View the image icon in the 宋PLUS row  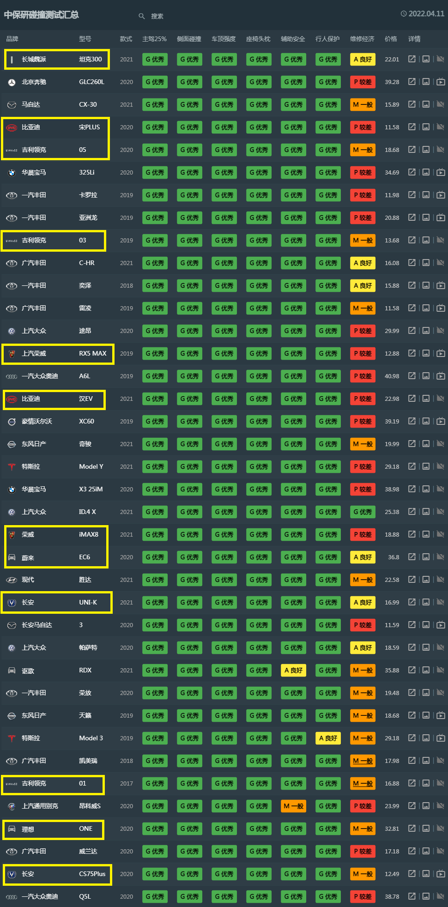[x=426, y=127]
